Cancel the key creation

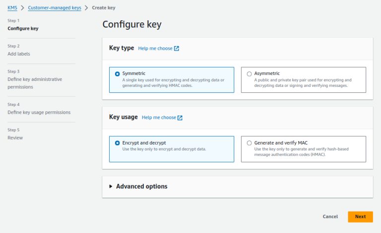330,217
